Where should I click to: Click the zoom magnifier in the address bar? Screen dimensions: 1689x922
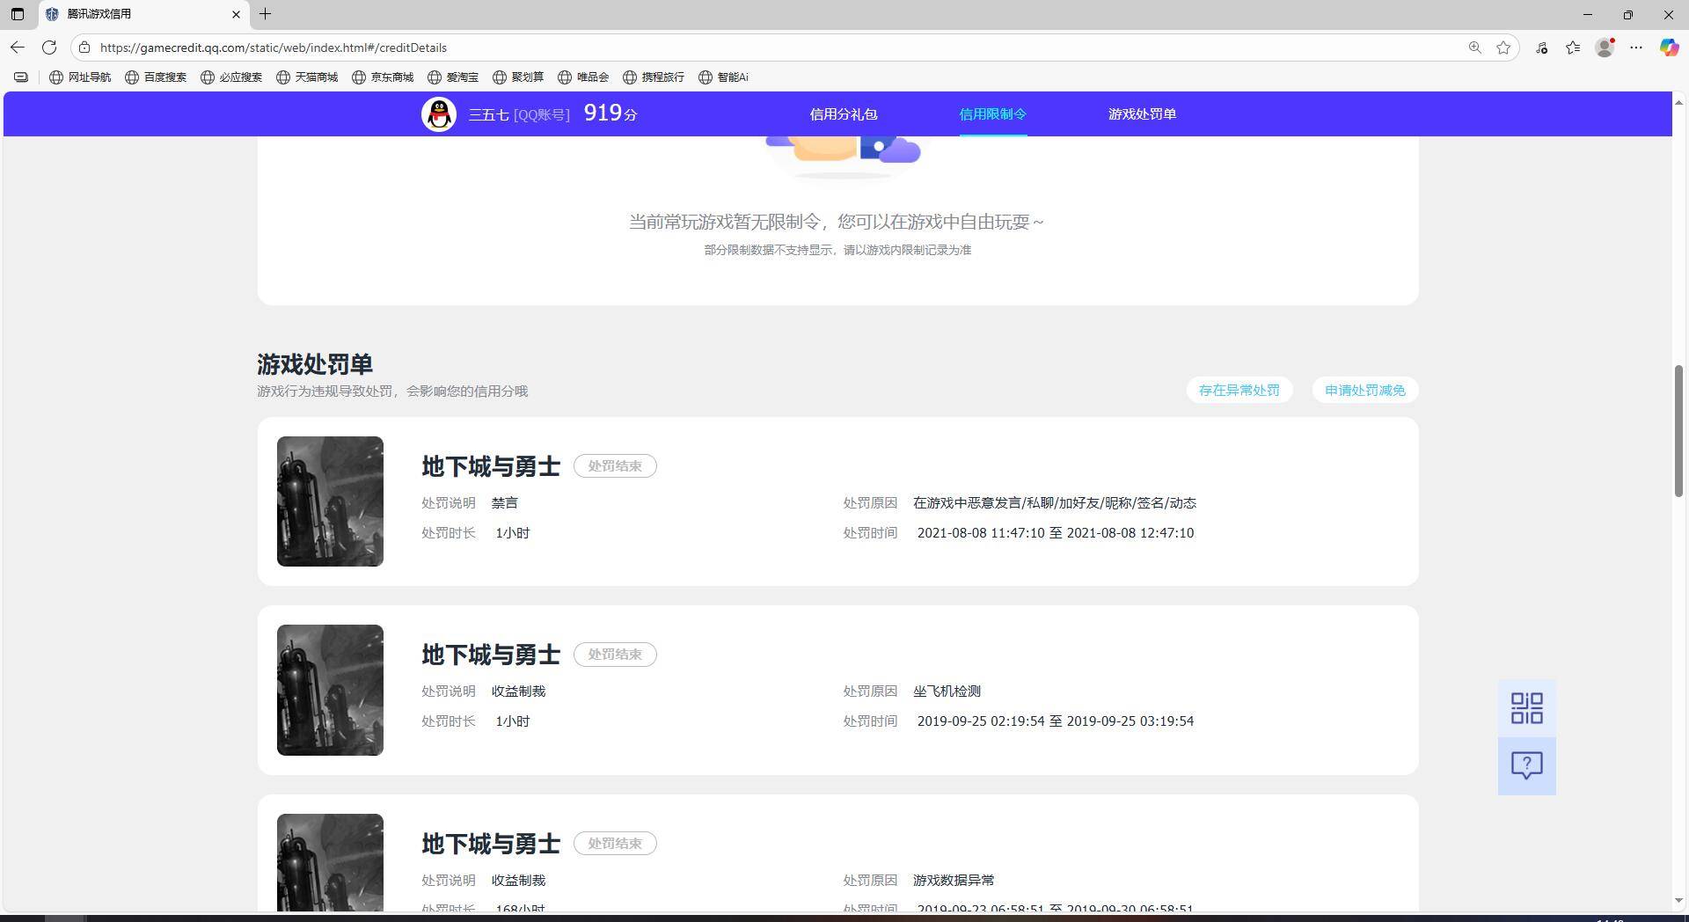click(x=1474, y=48)
